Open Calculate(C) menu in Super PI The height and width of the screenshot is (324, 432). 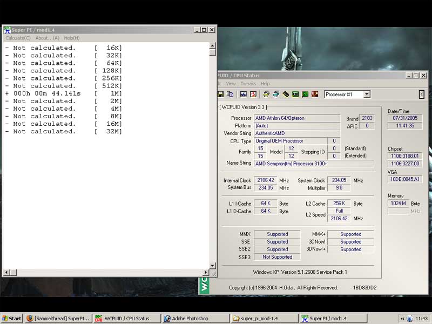[18, 38]
